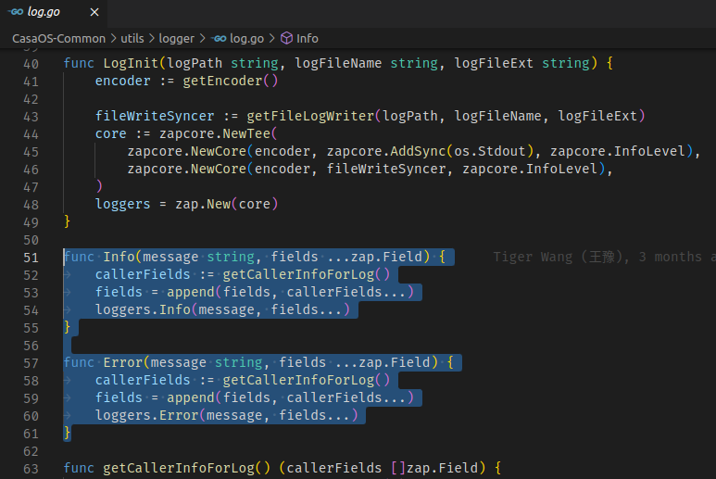Open logger breadcrumb folder
This screenshot has height=479, width=716.
pyautogui.click(x=176, y=39)
